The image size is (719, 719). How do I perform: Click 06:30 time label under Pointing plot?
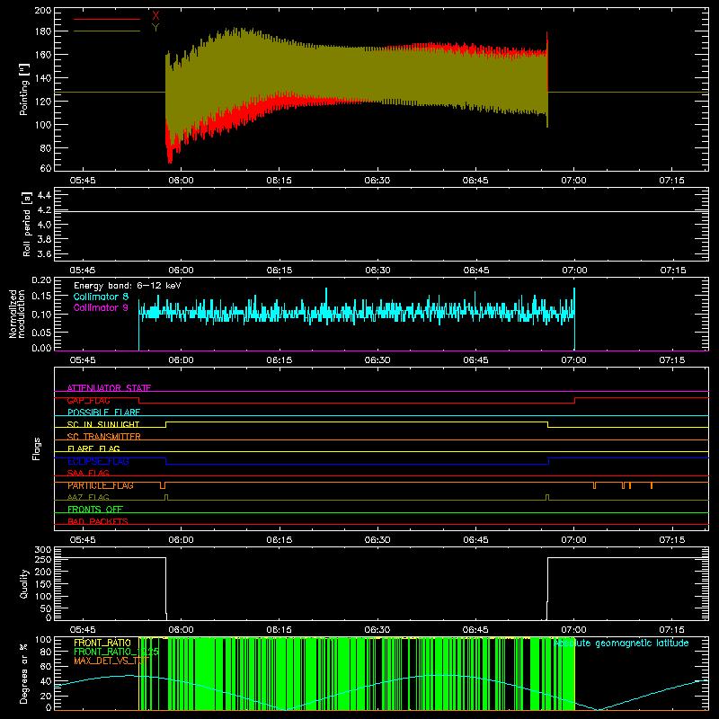click(x=377, y=181)
